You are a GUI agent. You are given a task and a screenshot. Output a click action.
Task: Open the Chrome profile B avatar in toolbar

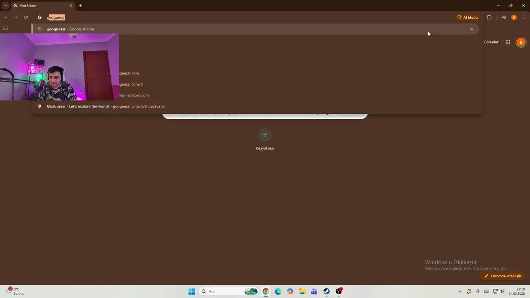(514, 17)
